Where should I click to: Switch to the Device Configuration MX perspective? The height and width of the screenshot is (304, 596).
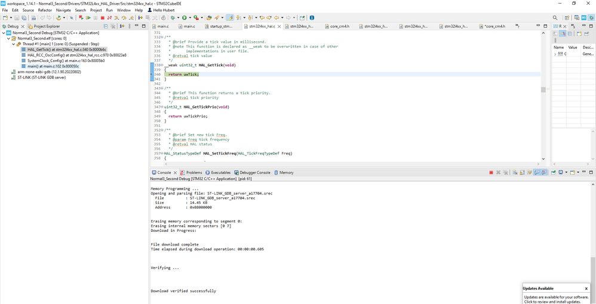pos(584,17)
